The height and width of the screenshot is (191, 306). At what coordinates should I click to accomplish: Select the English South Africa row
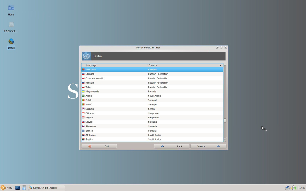(152, 139)
